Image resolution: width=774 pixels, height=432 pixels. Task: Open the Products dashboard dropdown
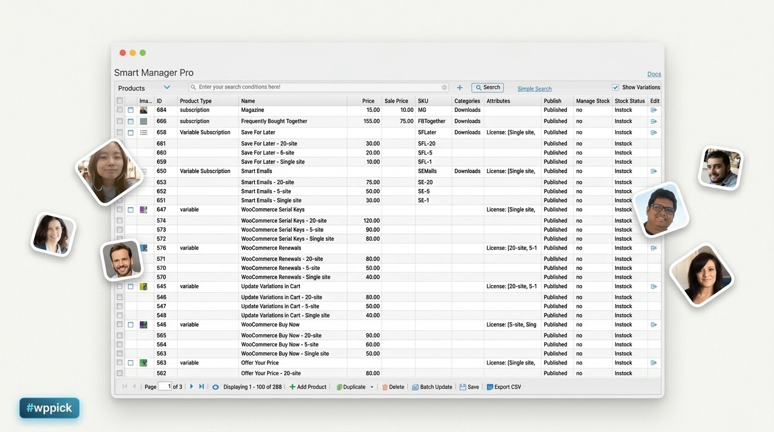[167, 87]
